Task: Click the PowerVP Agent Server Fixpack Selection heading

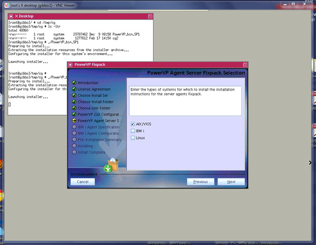Action: (196, 73)
